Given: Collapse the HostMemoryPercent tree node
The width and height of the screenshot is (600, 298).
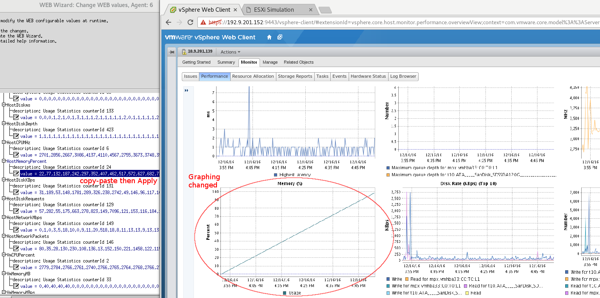Looking at the screenshot, I should click(4, 161).
